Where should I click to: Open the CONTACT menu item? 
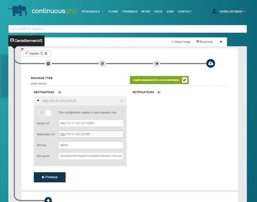coord(184,12)
